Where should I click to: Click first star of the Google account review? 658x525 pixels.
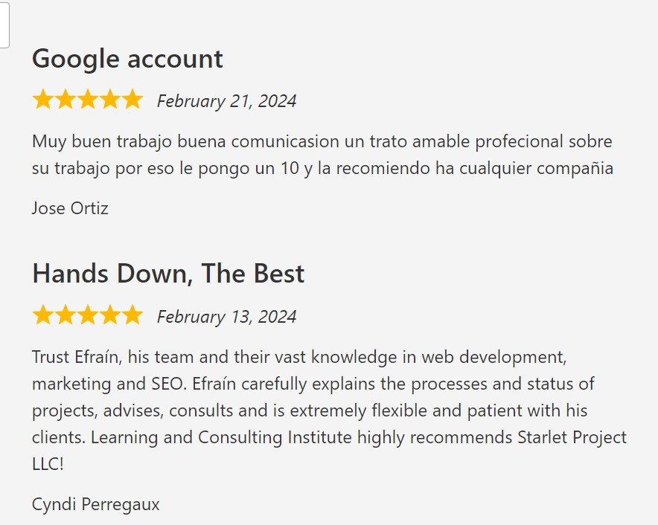coord(43,100)
